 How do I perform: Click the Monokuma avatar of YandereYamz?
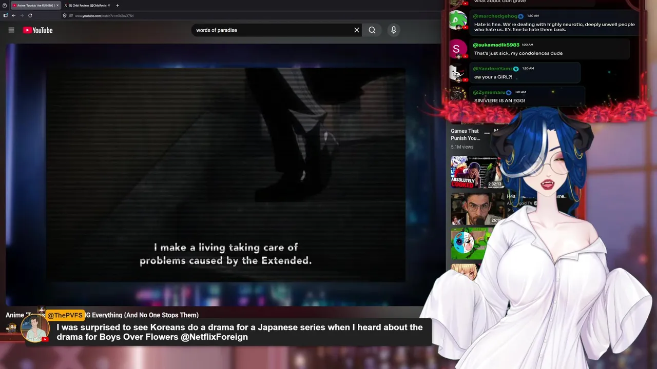(456, 73)
